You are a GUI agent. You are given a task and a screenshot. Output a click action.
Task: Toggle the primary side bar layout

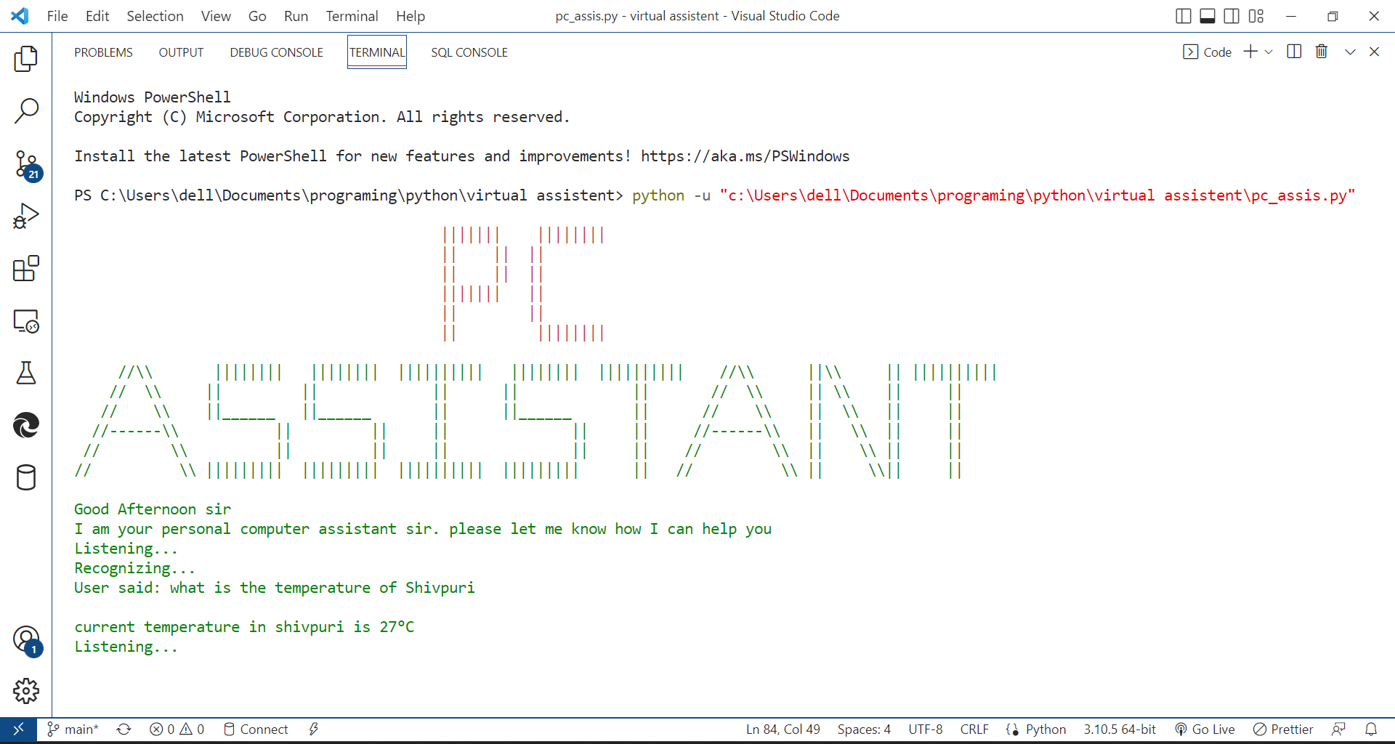tap(1183, 16)
